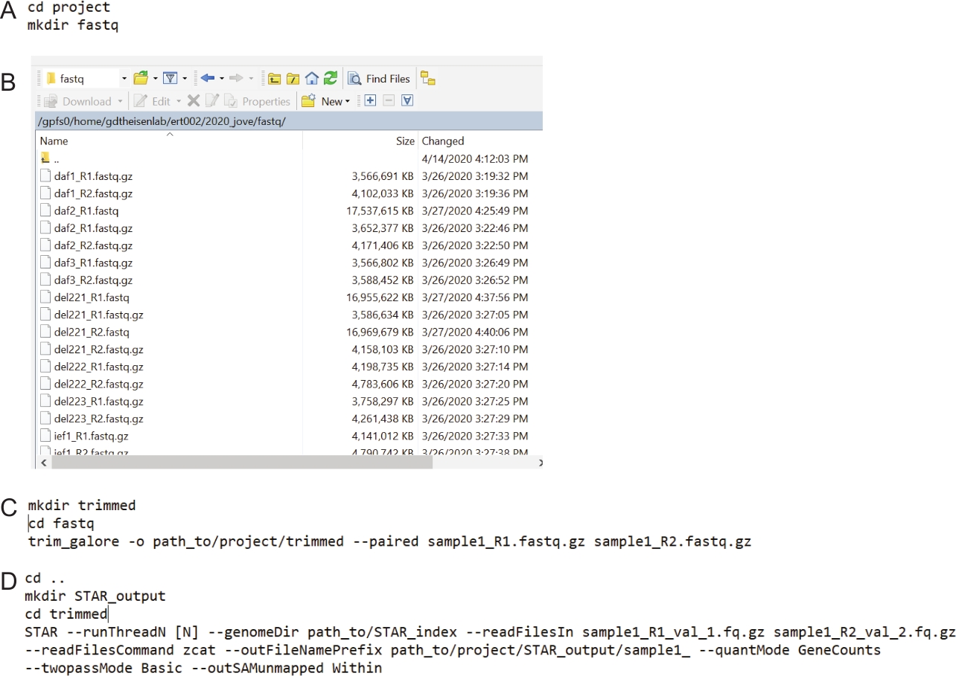Click the scrollbar right arrow
The width and height of the screenshot is (956, 676).
(x=540, y=463)
